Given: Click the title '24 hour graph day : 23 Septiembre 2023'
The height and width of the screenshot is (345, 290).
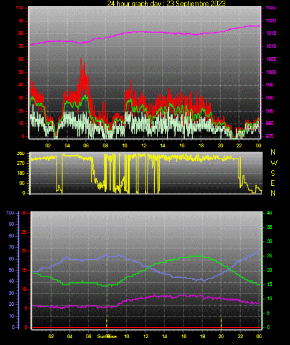Looking at the screenshot, I should tap(166, 3).
